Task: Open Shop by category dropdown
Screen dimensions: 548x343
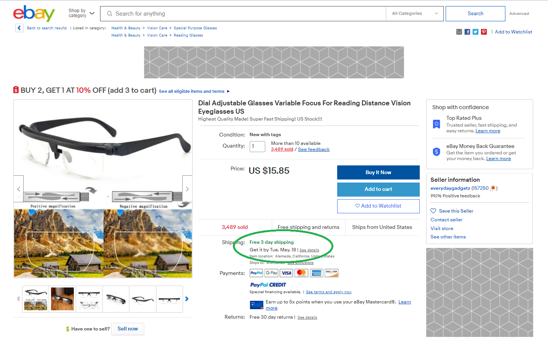Action: point(81,13)
